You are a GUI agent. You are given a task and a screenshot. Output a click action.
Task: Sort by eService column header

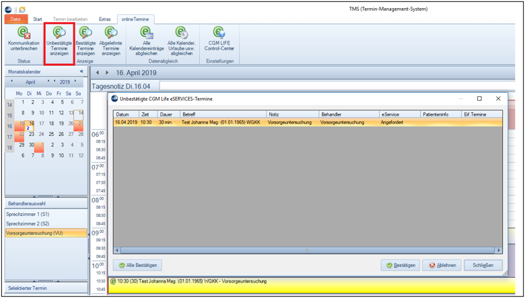click(x=400, y=114)
